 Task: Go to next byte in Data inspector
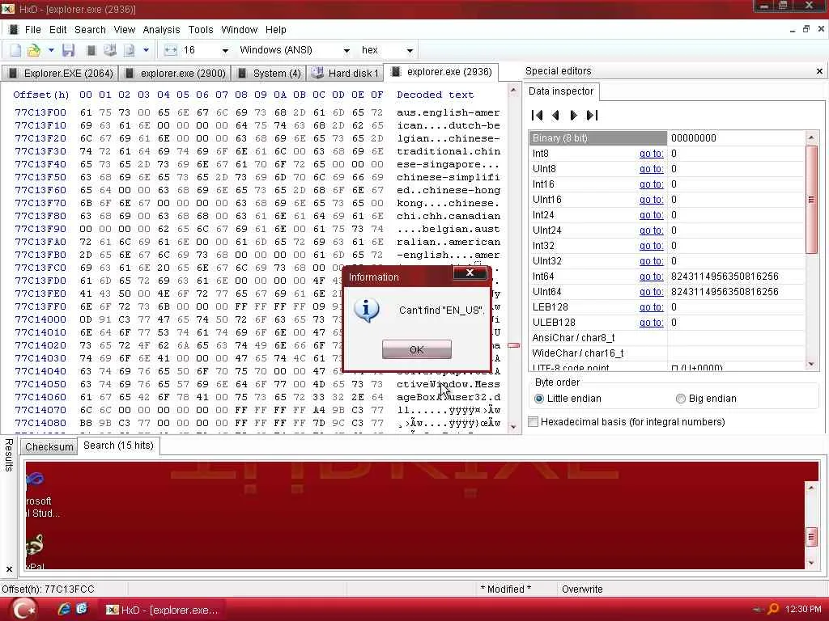(x=573, y=115)
